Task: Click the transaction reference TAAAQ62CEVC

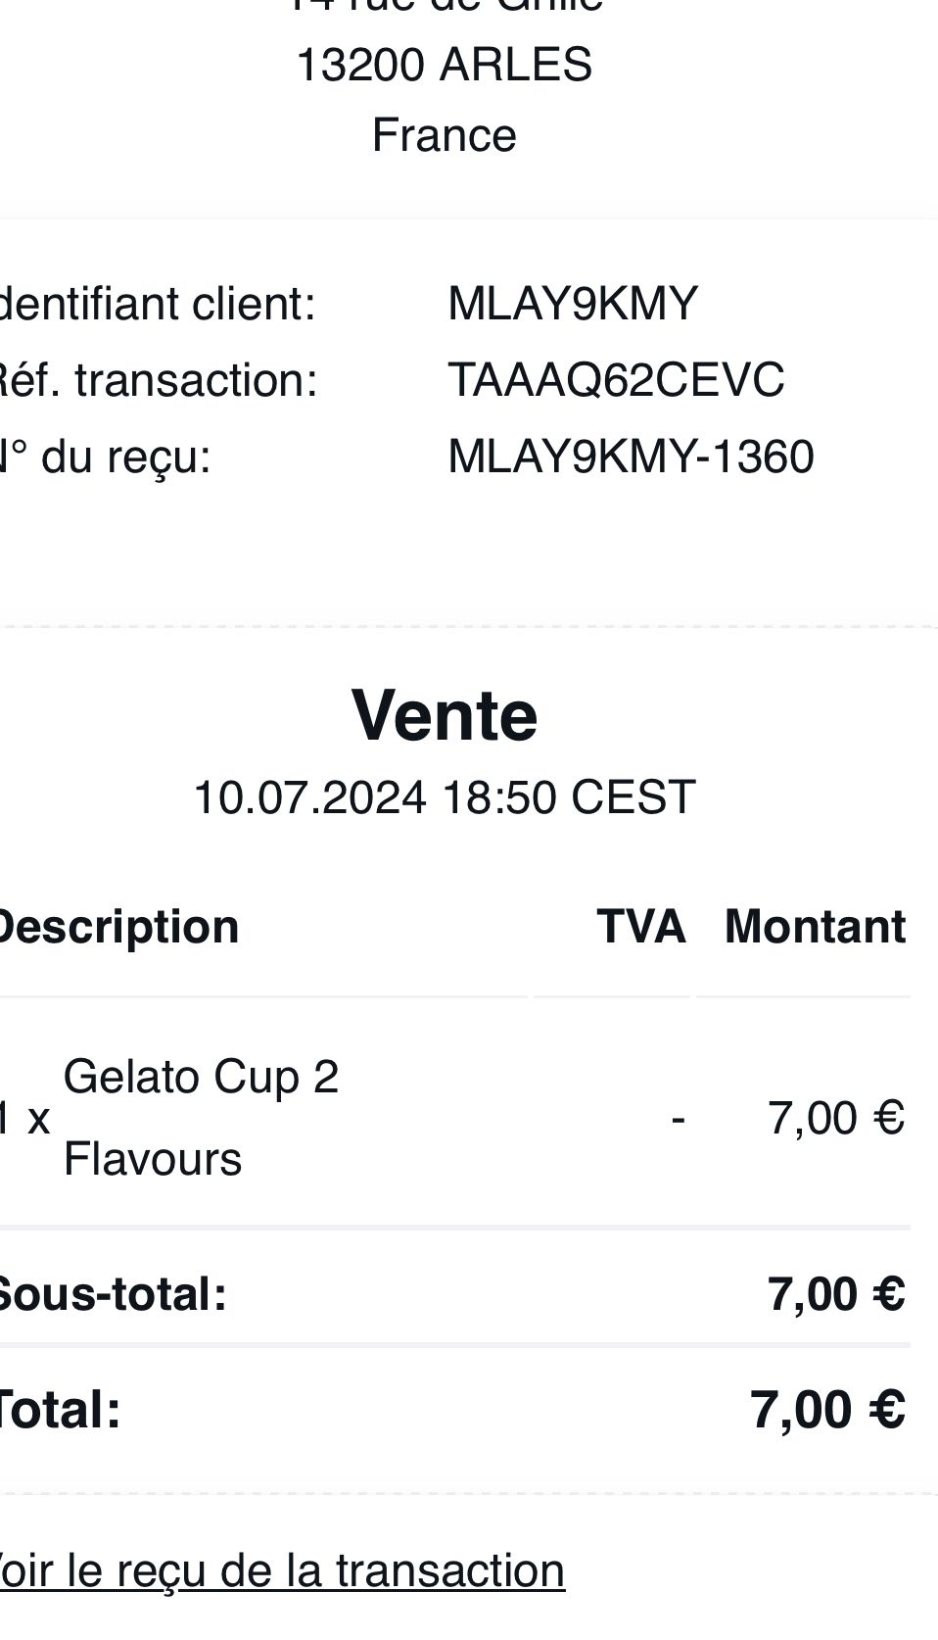Action: pos(615,380)
